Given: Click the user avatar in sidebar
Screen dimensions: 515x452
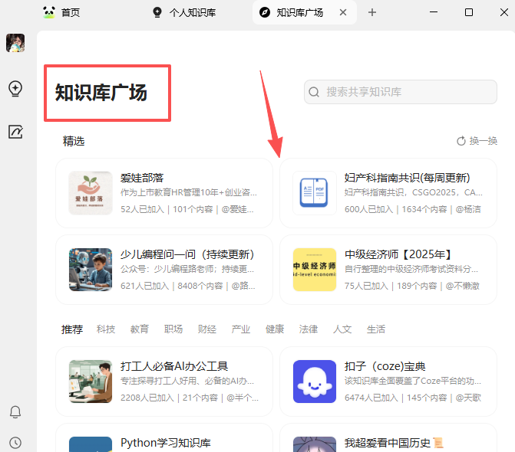Looking at the screenshot, I should tap(15, 44).
